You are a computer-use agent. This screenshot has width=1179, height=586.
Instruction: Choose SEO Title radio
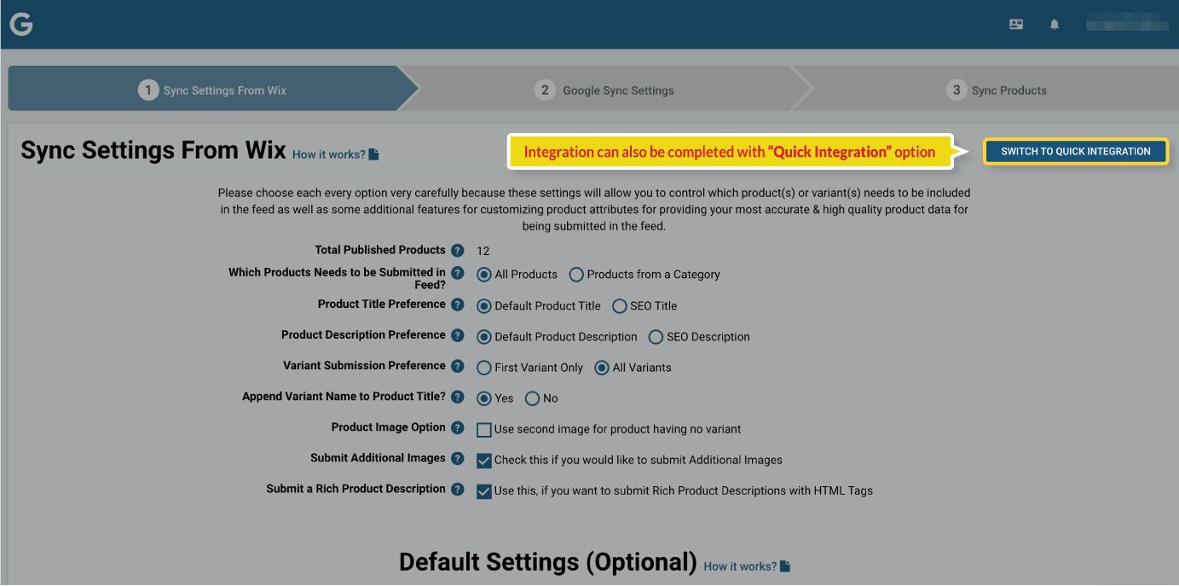click(x=620, y=305)
